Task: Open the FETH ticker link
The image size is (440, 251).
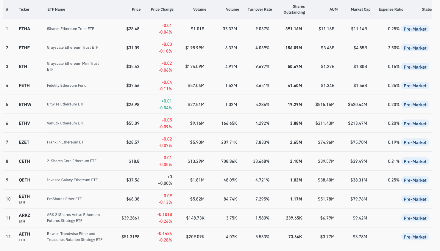Action: pyautogui.click(x=24, y=86)
